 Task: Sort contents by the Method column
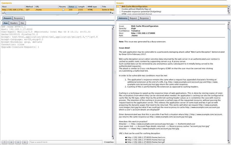pos(30,7)
